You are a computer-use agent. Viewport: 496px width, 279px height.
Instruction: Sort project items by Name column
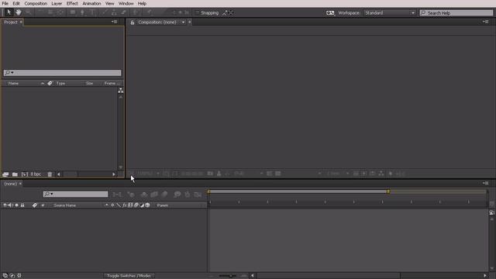13,83
